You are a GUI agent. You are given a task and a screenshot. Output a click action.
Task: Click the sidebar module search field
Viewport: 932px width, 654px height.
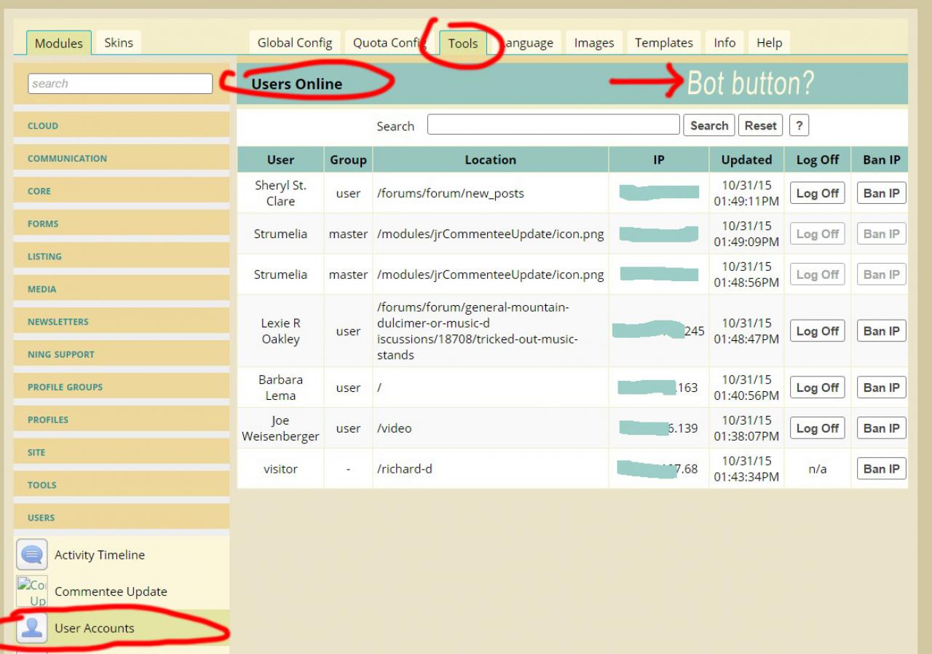pos(120,84)
